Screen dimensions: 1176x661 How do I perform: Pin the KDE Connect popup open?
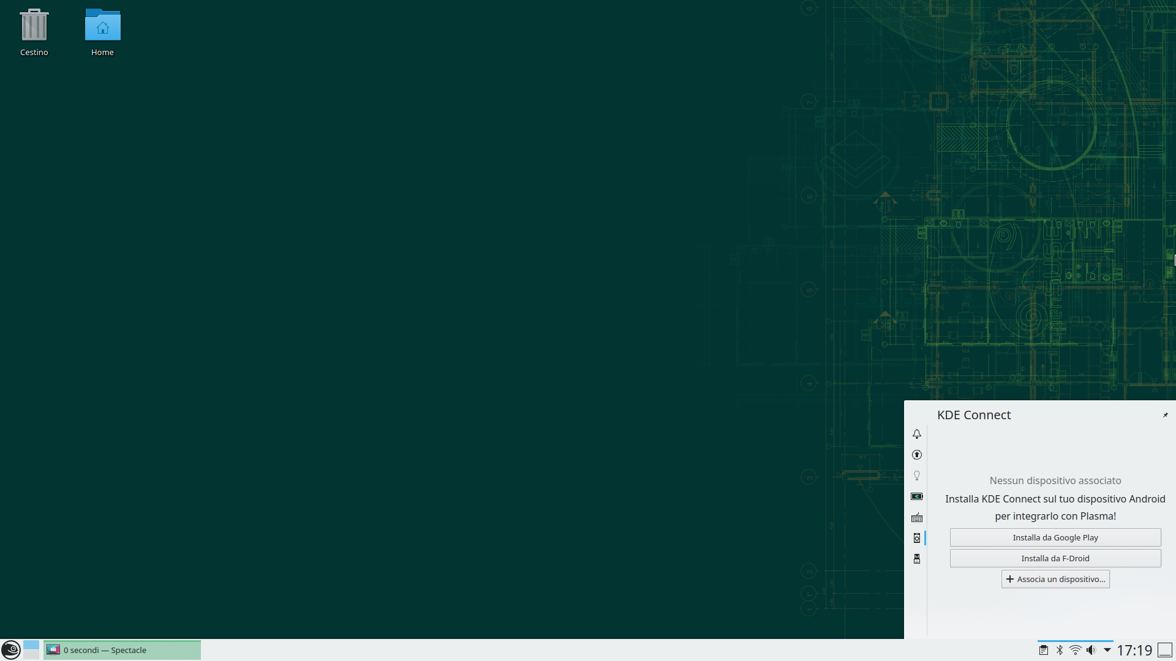1166,415
